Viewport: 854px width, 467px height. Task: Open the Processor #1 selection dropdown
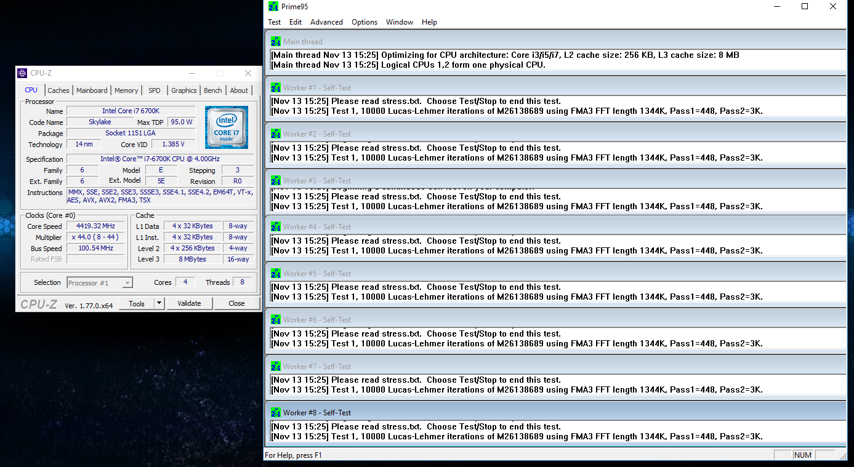tap(100, 283)
